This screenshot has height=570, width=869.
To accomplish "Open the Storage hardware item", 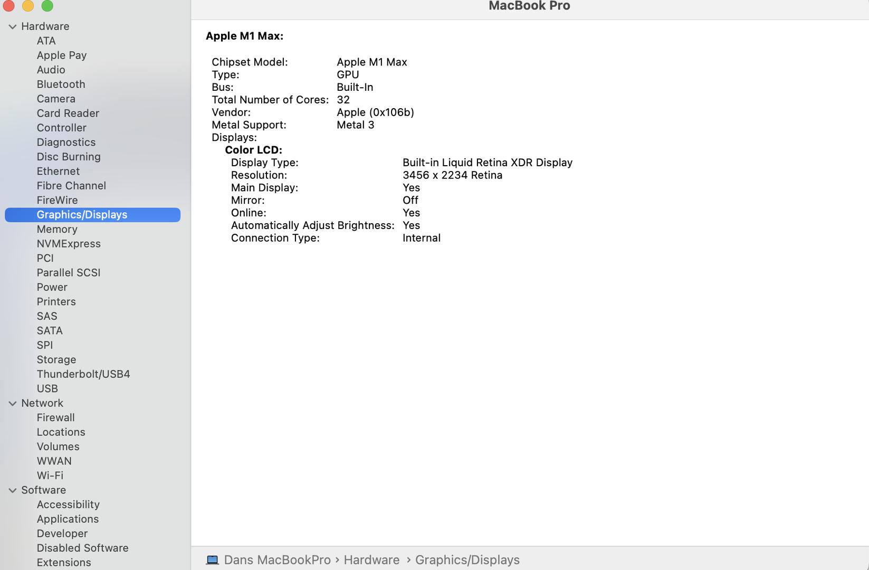I will point(56,359).
